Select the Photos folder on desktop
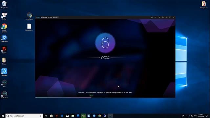 (x=4, y=61)
